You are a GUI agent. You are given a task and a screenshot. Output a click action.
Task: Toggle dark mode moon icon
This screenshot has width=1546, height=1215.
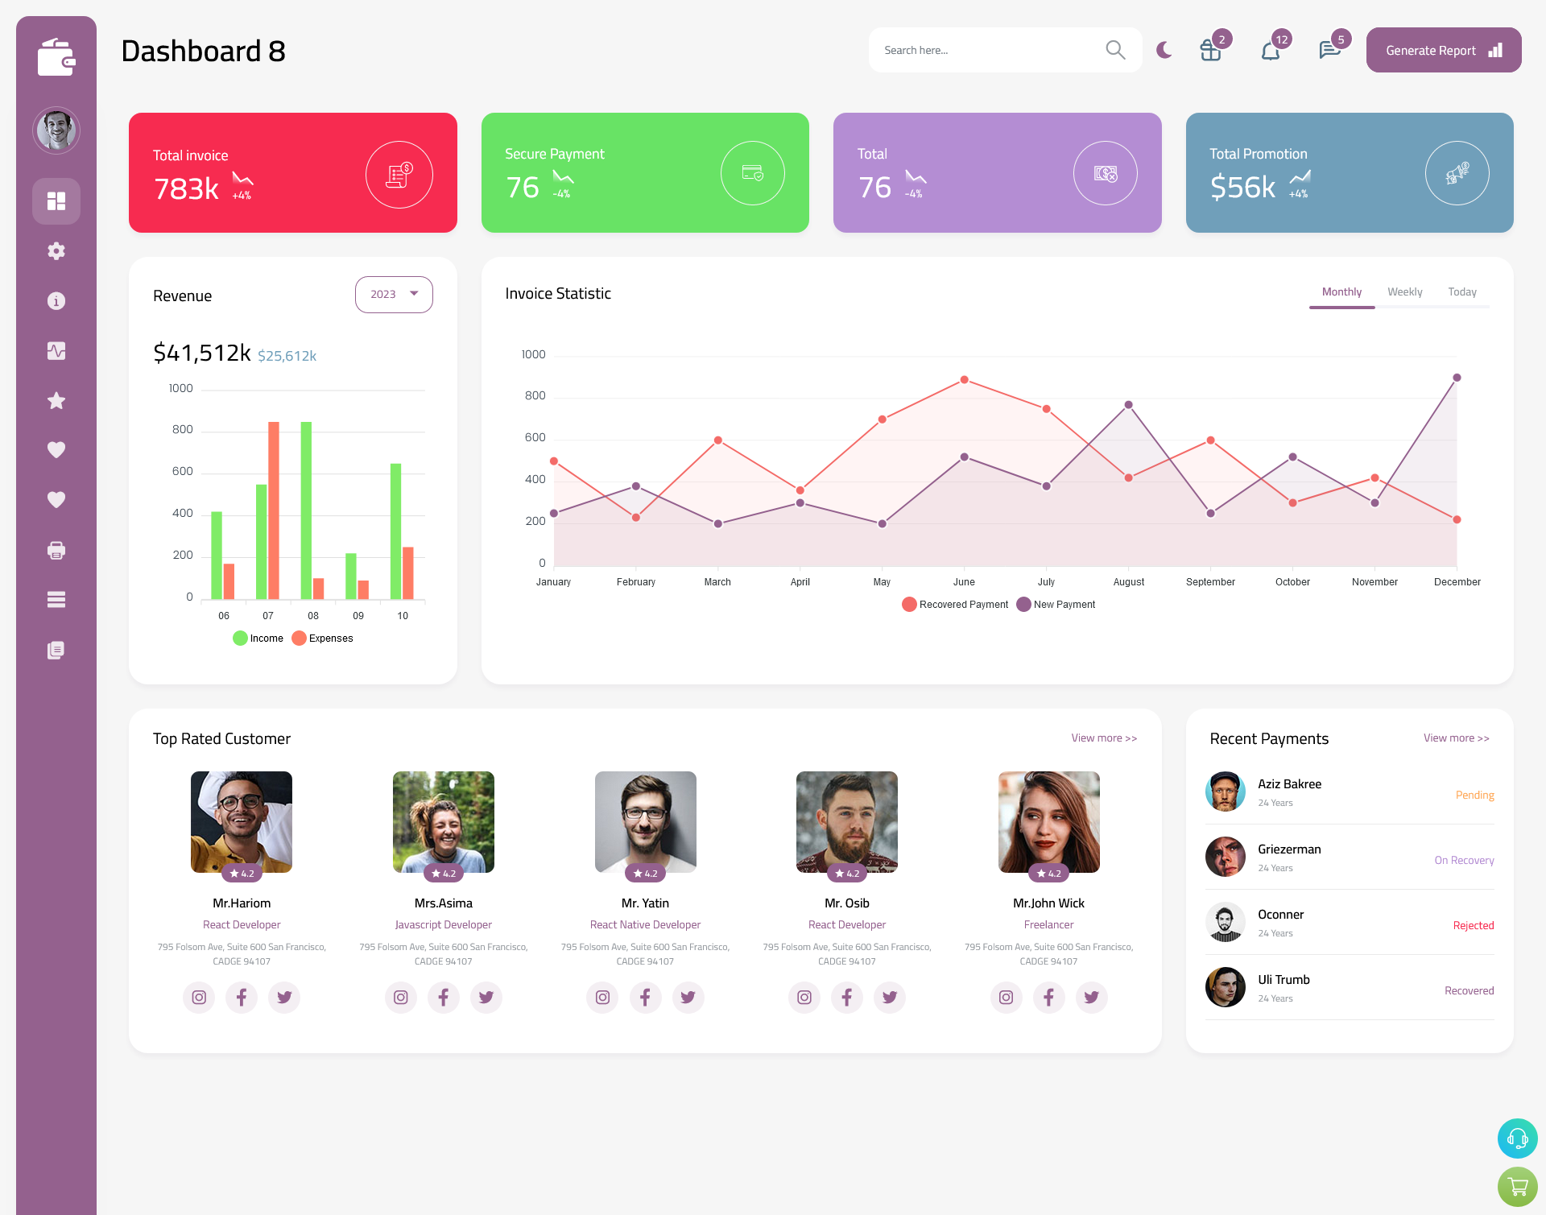[x=1164, y=50]
